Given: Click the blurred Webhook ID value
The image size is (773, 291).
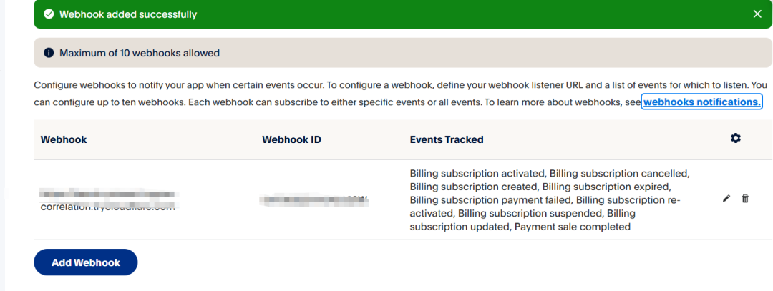Looking at the screenshot, I should click(x=314, y=200).
